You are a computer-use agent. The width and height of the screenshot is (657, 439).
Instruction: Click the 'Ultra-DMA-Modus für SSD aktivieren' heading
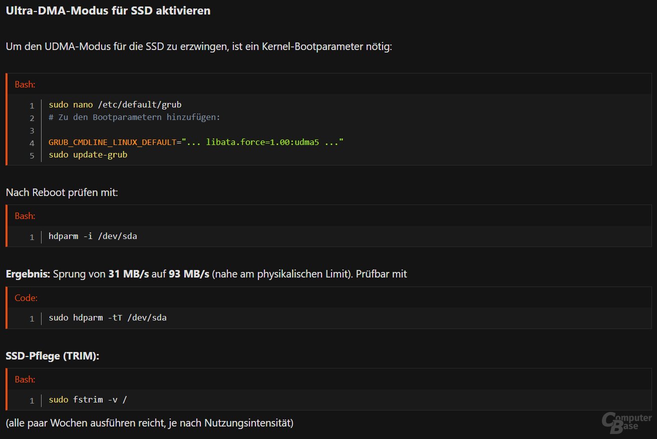(x=108, y=10)
